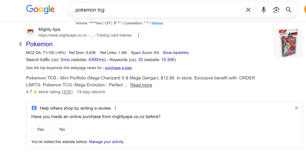Start voice search with microphone icon
This screenshot has height=154, width=306.
coord(264,10)
